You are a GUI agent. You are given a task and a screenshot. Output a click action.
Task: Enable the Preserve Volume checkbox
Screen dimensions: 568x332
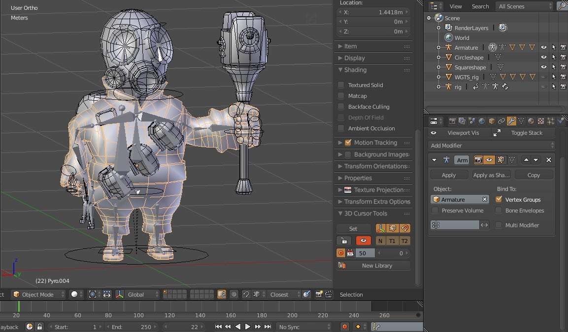point(435,211)
